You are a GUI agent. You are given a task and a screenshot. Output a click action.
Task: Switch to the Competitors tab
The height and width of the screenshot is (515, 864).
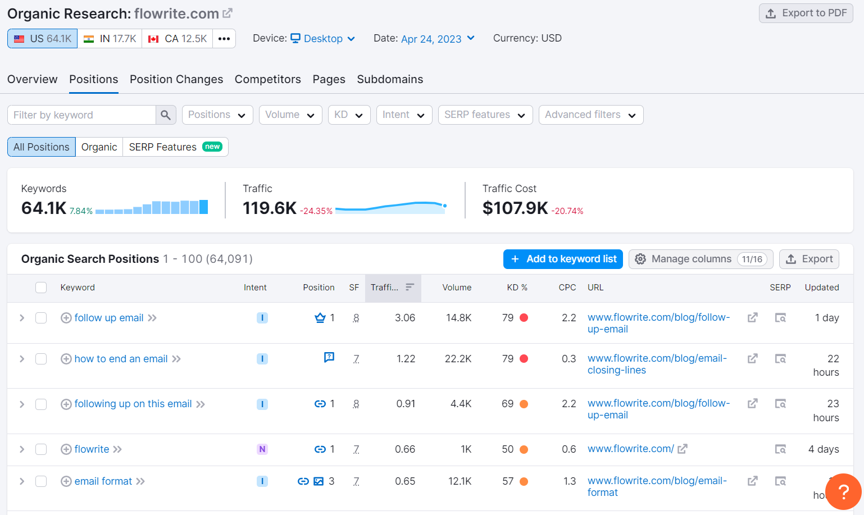(x=268, y=79)
